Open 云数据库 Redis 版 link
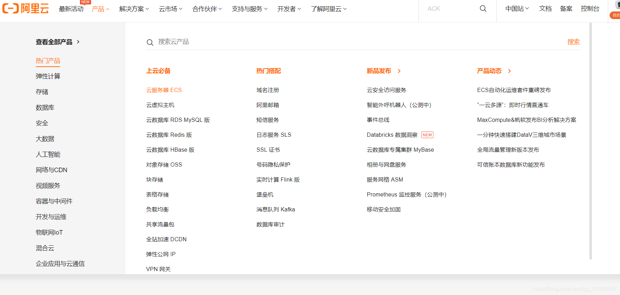Viewport: 620px width, 295px height. click(169, 135)
